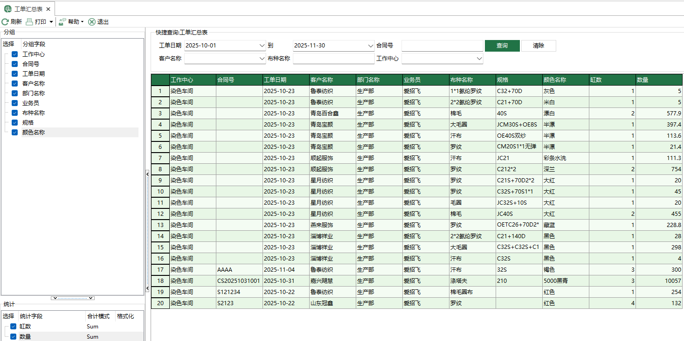
Task: Click the refresh icon in toolbar
Action: point(5,22)
